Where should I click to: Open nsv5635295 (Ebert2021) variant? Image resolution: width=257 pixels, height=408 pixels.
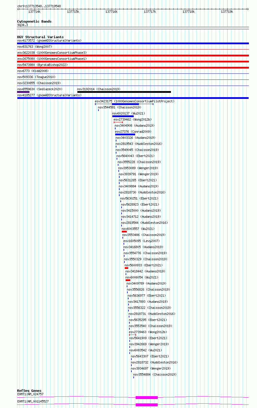(148, 320)
